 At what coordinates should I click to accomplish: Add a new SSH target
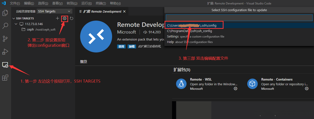(57, 18)
